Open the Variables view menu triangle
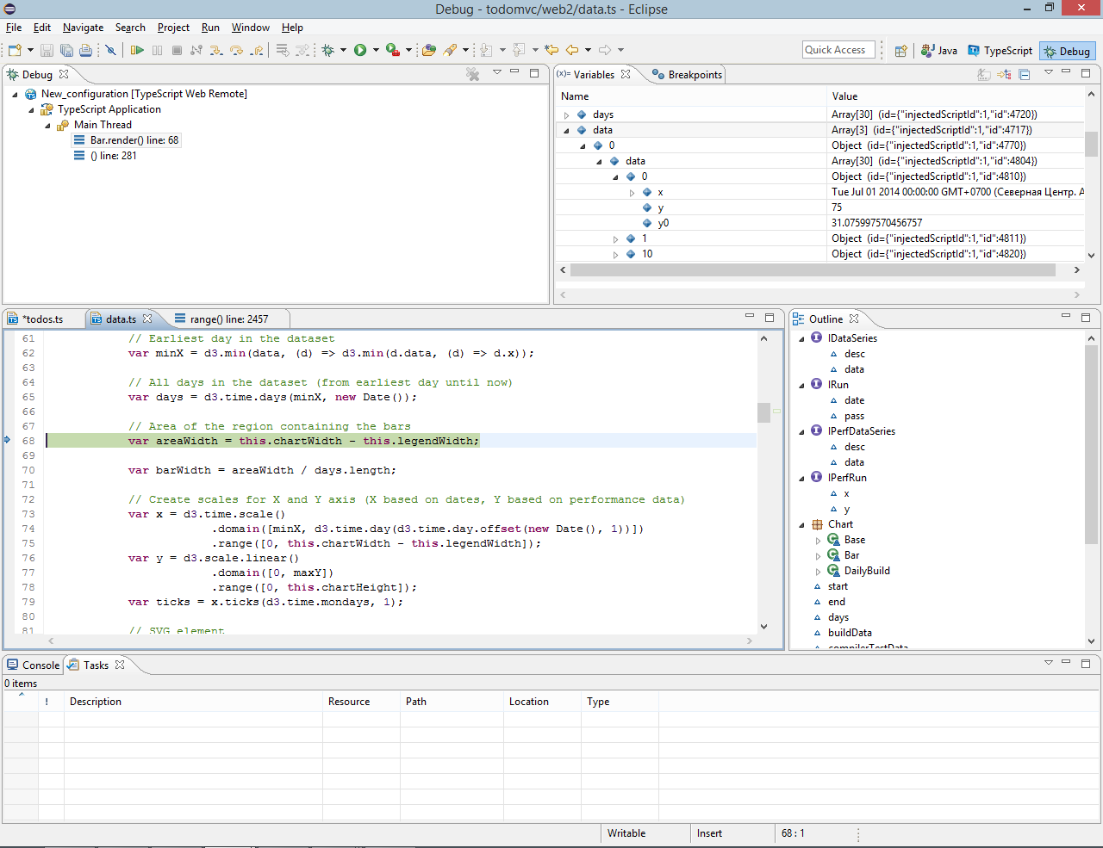Screen dimensions: 1103x848 click(x=1048, y=72)
